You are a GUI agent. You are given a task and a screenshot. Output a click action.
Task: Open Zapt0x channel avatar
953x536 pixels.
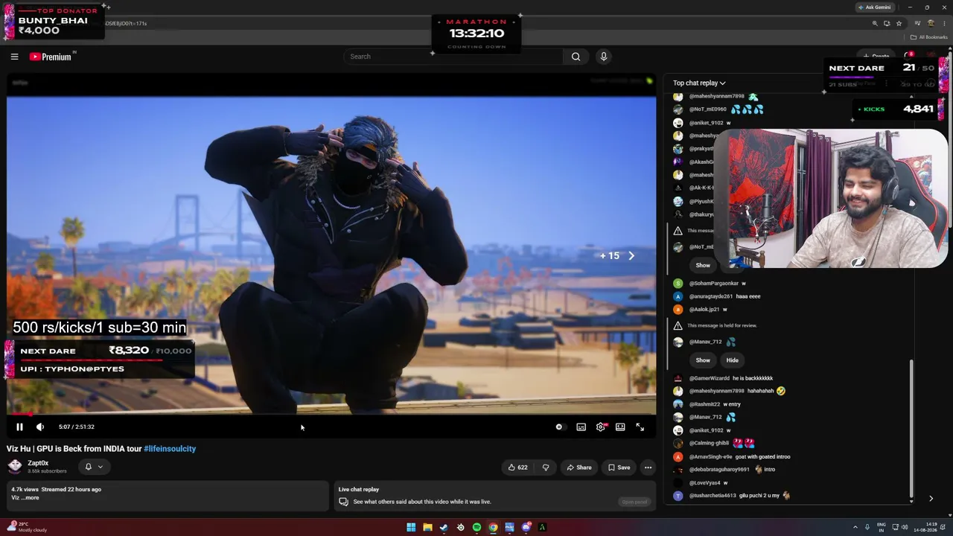point(14,467)
